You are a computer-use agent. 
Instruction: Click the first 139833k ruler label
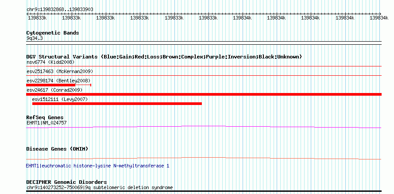click(37, 18)
